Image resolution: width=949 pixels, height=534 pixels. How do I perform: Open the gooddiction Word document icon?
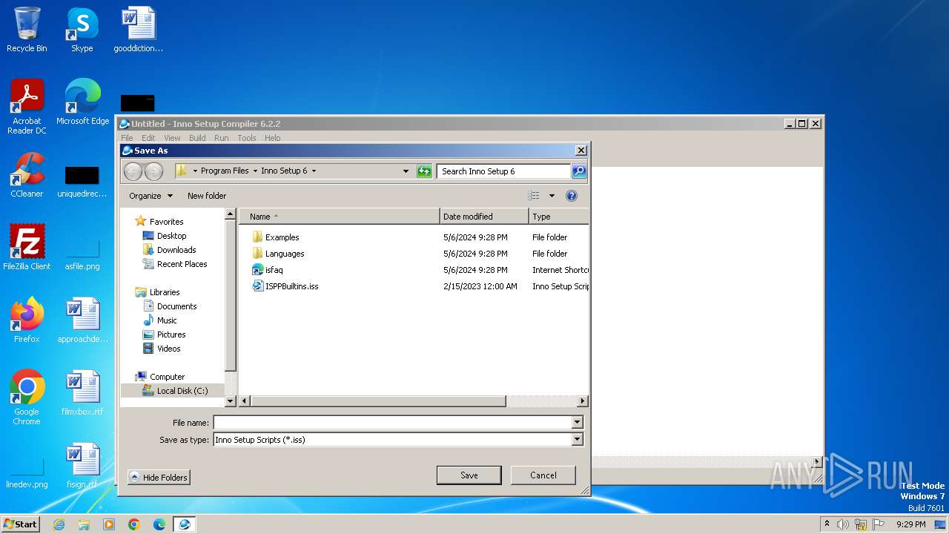138,30
